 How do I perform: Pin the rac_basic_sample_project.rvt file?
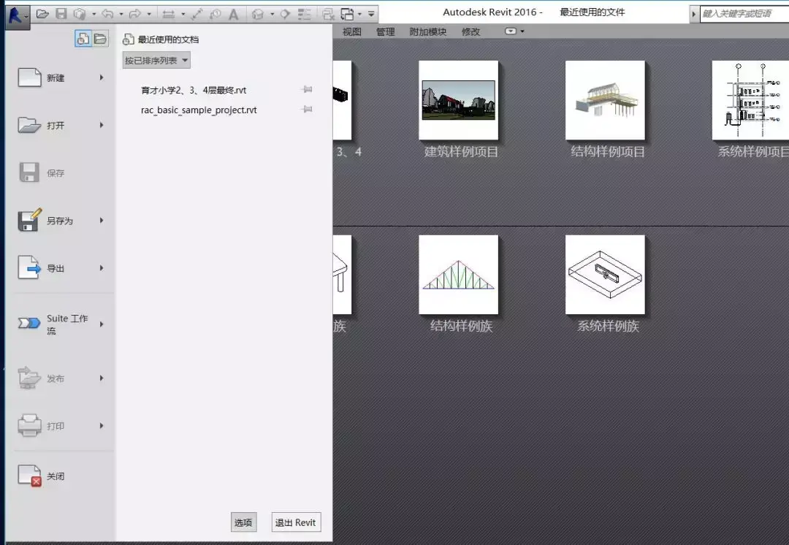coord(307,109)
